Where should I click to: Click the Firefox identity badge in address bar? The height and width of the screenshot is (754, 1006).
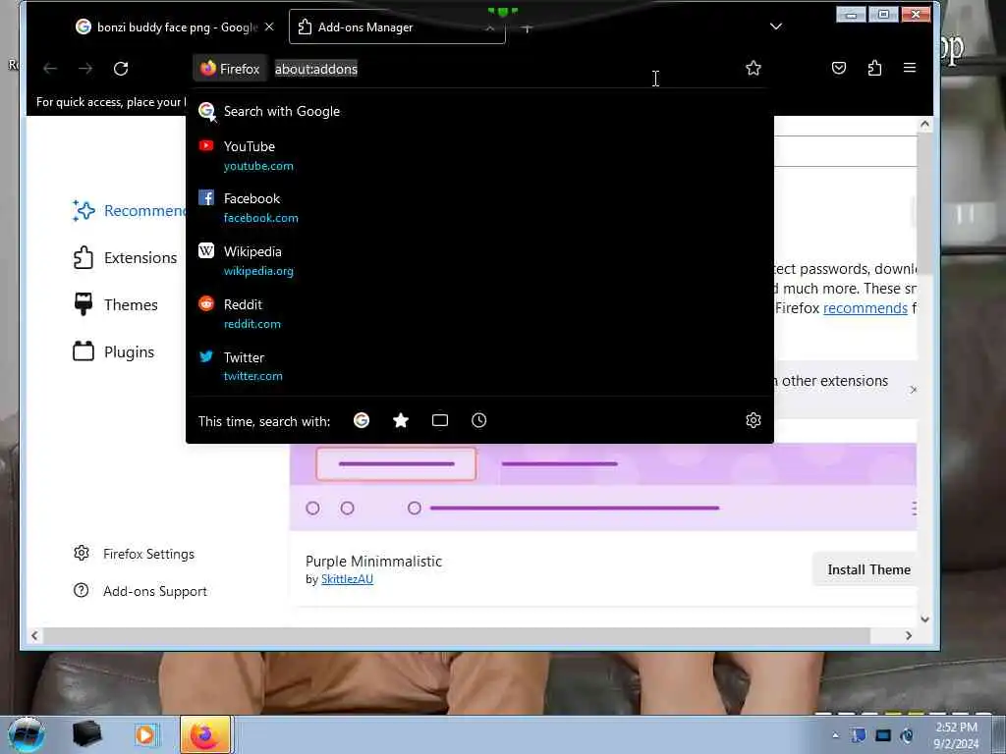pos(230,69)
